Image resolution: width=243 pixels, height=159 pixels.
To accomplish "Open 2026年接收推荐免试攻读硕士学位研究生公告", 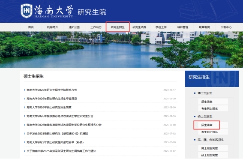I will pyautogui.click(x=60, y=116).
